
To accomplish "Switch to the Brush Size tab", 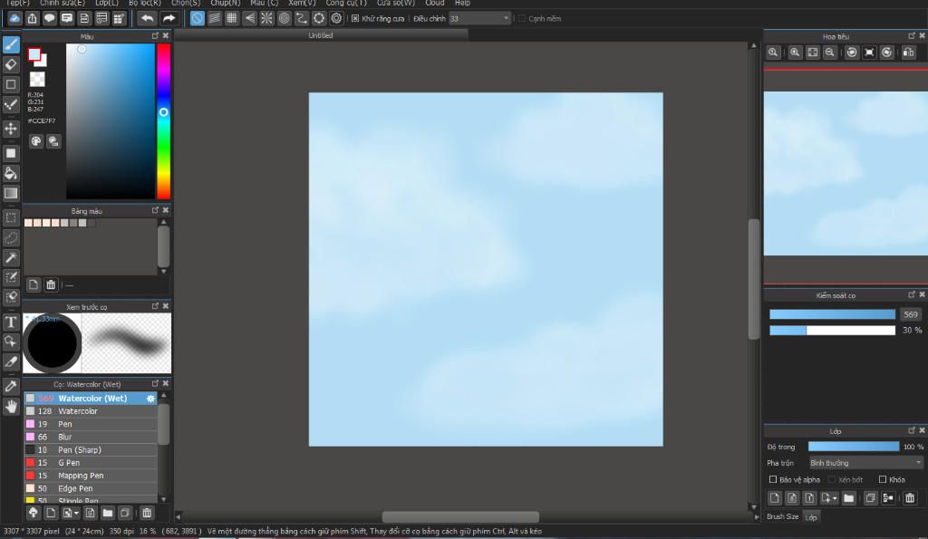I will 782,516.
